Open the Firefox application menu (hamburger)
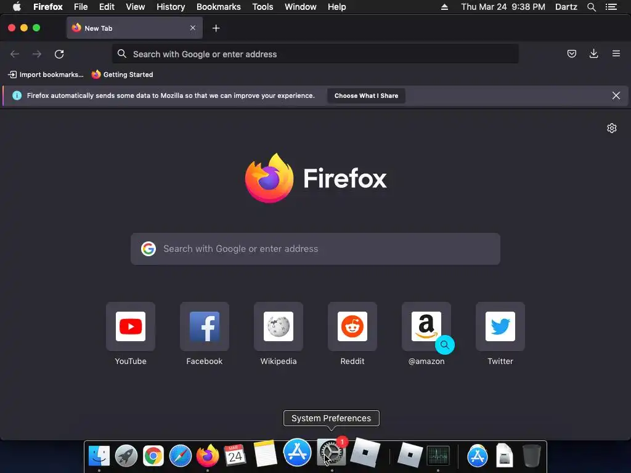This screenshot has width=631, height=473. pyautogui.click(x=616, y=54)
